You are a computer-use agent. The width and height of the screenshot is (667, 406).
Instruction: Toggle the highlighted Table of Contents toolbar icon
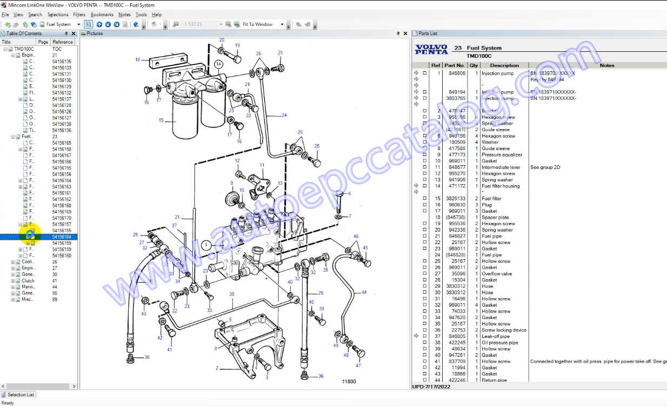click(x=89, y=24)
